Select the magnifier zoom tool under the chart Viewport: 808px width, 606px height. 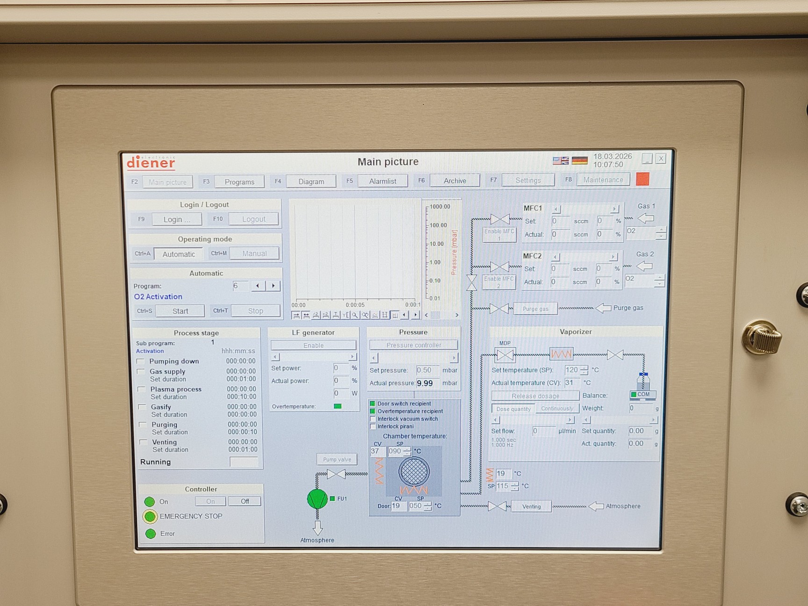click(355, 315)
